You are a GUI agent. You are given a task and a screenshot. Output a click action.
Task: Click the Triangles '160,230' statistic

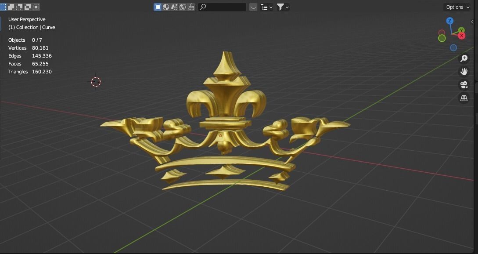pos(42,72)
